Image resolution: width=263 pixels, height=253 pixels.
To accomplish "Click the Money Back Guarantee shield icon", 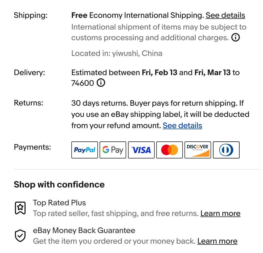I will 20,235.
